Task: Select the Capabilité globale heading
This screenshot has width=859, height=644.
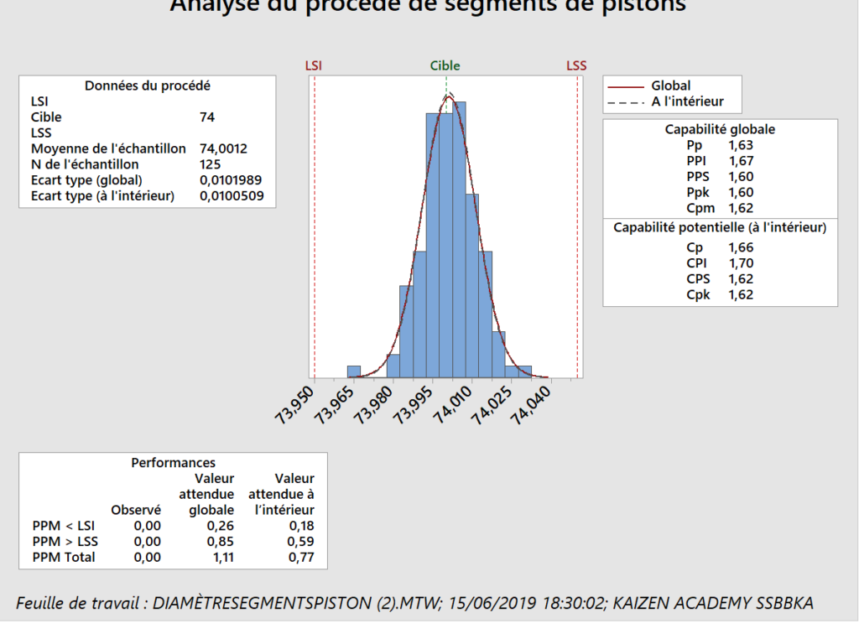Action: pyautogui.click(x=720, y=129)
